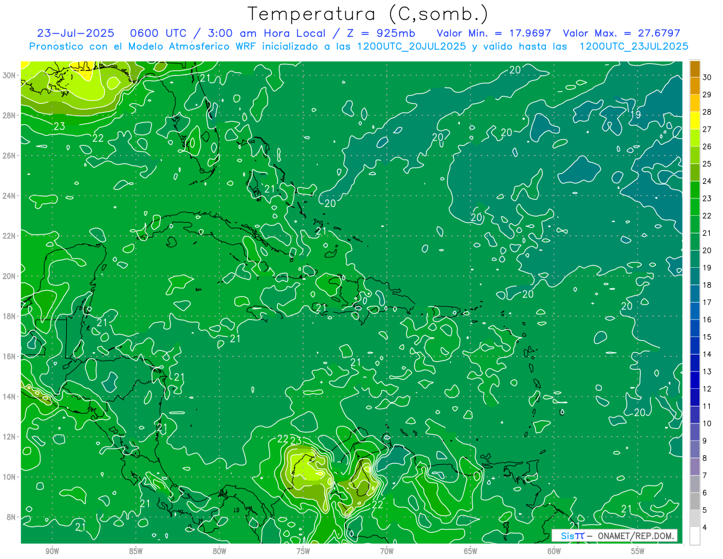Screen dimensions: 723x559
Task: Click the '70W' longitude label
Action: [387, 551]
